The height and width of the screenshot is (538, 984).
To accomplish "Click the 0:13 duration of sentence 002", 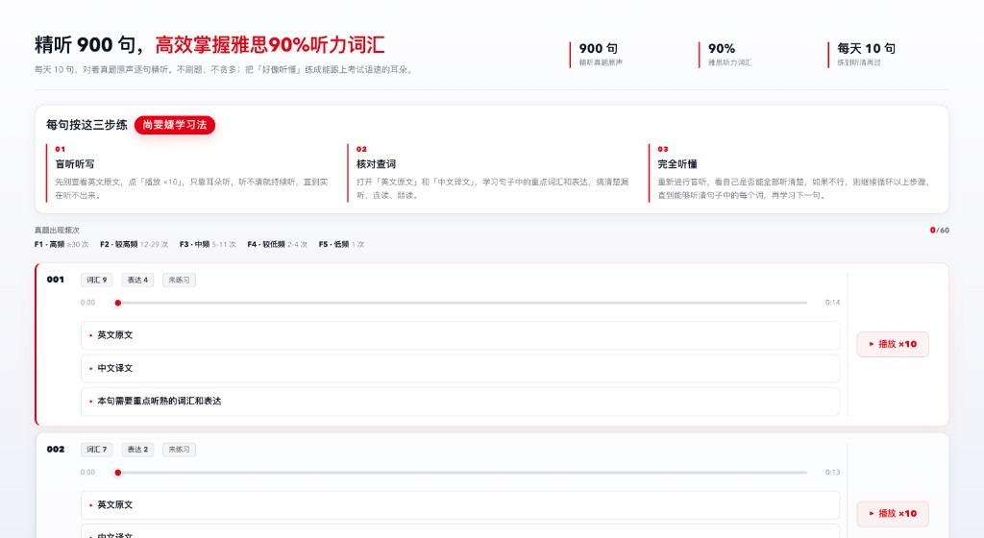I will (832, 472).
